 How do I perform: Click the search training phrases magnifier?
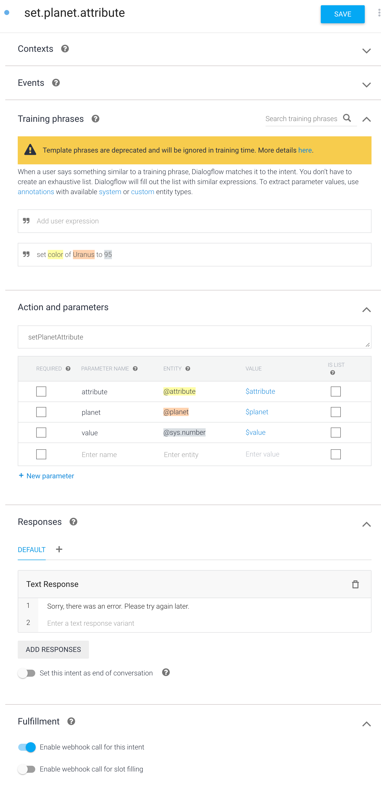point(347,118)
